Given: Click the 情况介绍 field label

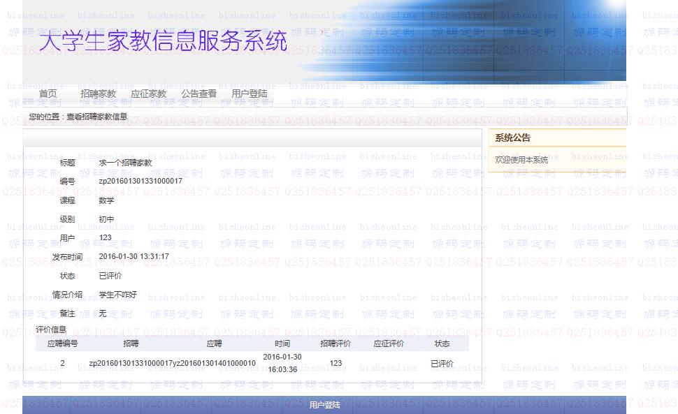Looking at the screenshot, I should click(67, 295).
